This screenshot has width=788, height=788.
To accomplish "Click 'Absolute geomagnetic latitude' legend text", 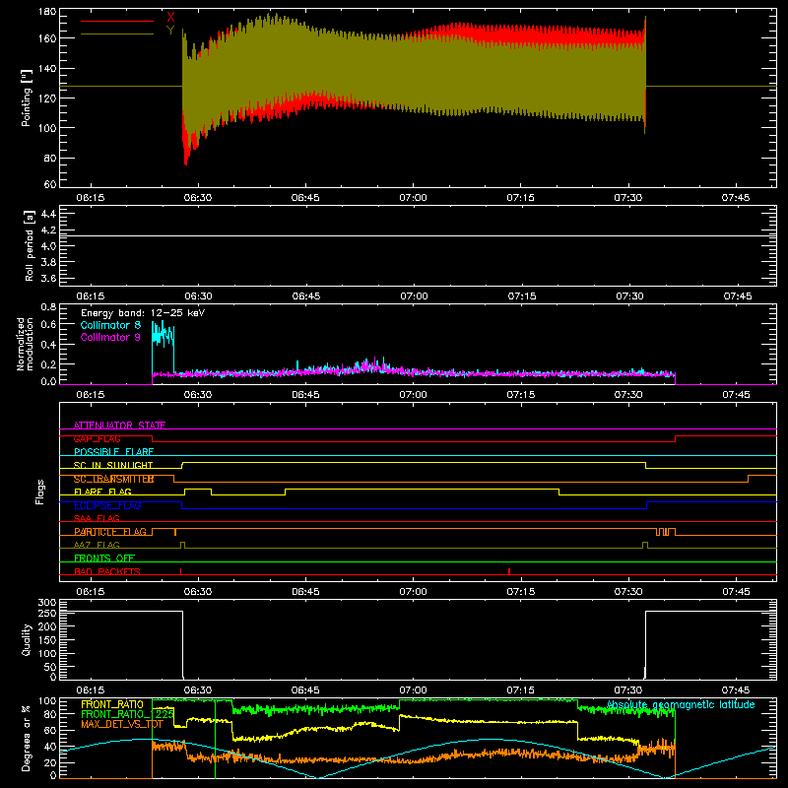I will click(x=681, y=704).
